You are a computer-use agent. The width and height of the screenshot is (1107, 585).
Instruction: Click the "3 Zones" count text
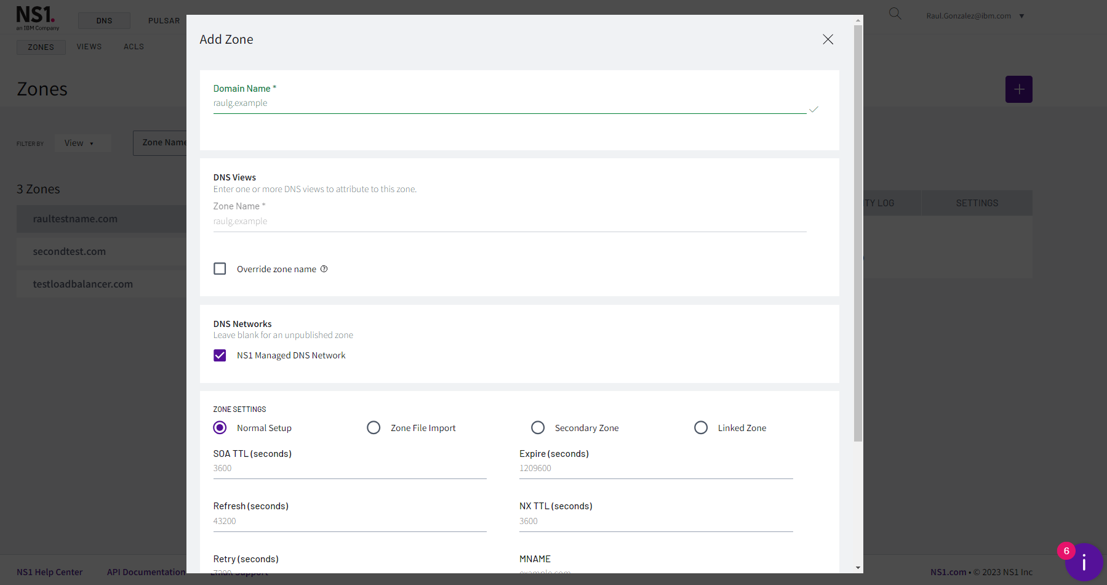point(38,189)
